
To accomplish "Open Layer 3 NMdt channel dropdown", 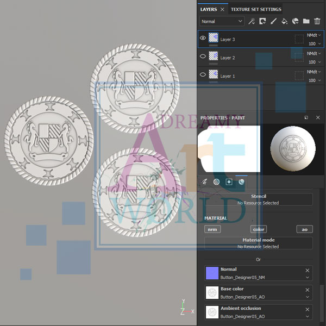I will 314,35.
